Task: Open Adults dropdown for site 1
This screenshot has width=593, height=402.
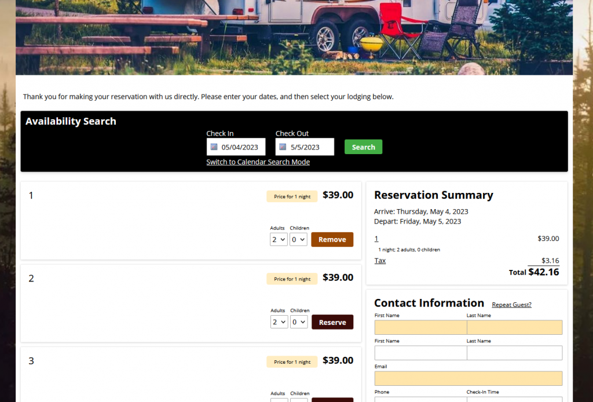Action: pos(279,239)
